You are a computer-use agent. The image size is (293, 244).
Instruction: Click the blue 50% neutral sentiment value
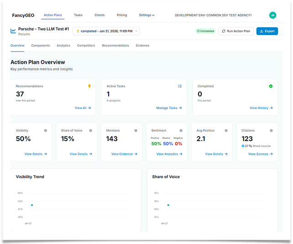pos(168,144)
